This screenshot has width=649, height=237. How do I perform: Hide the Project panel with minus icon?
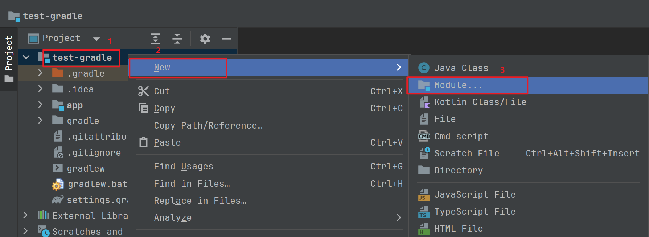(x=226, y=39)
